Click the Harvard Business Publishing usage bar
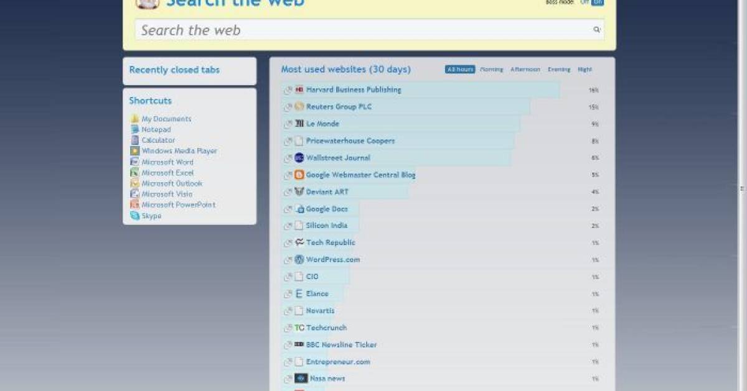This screenshot has height=391, width=747. 467,90
